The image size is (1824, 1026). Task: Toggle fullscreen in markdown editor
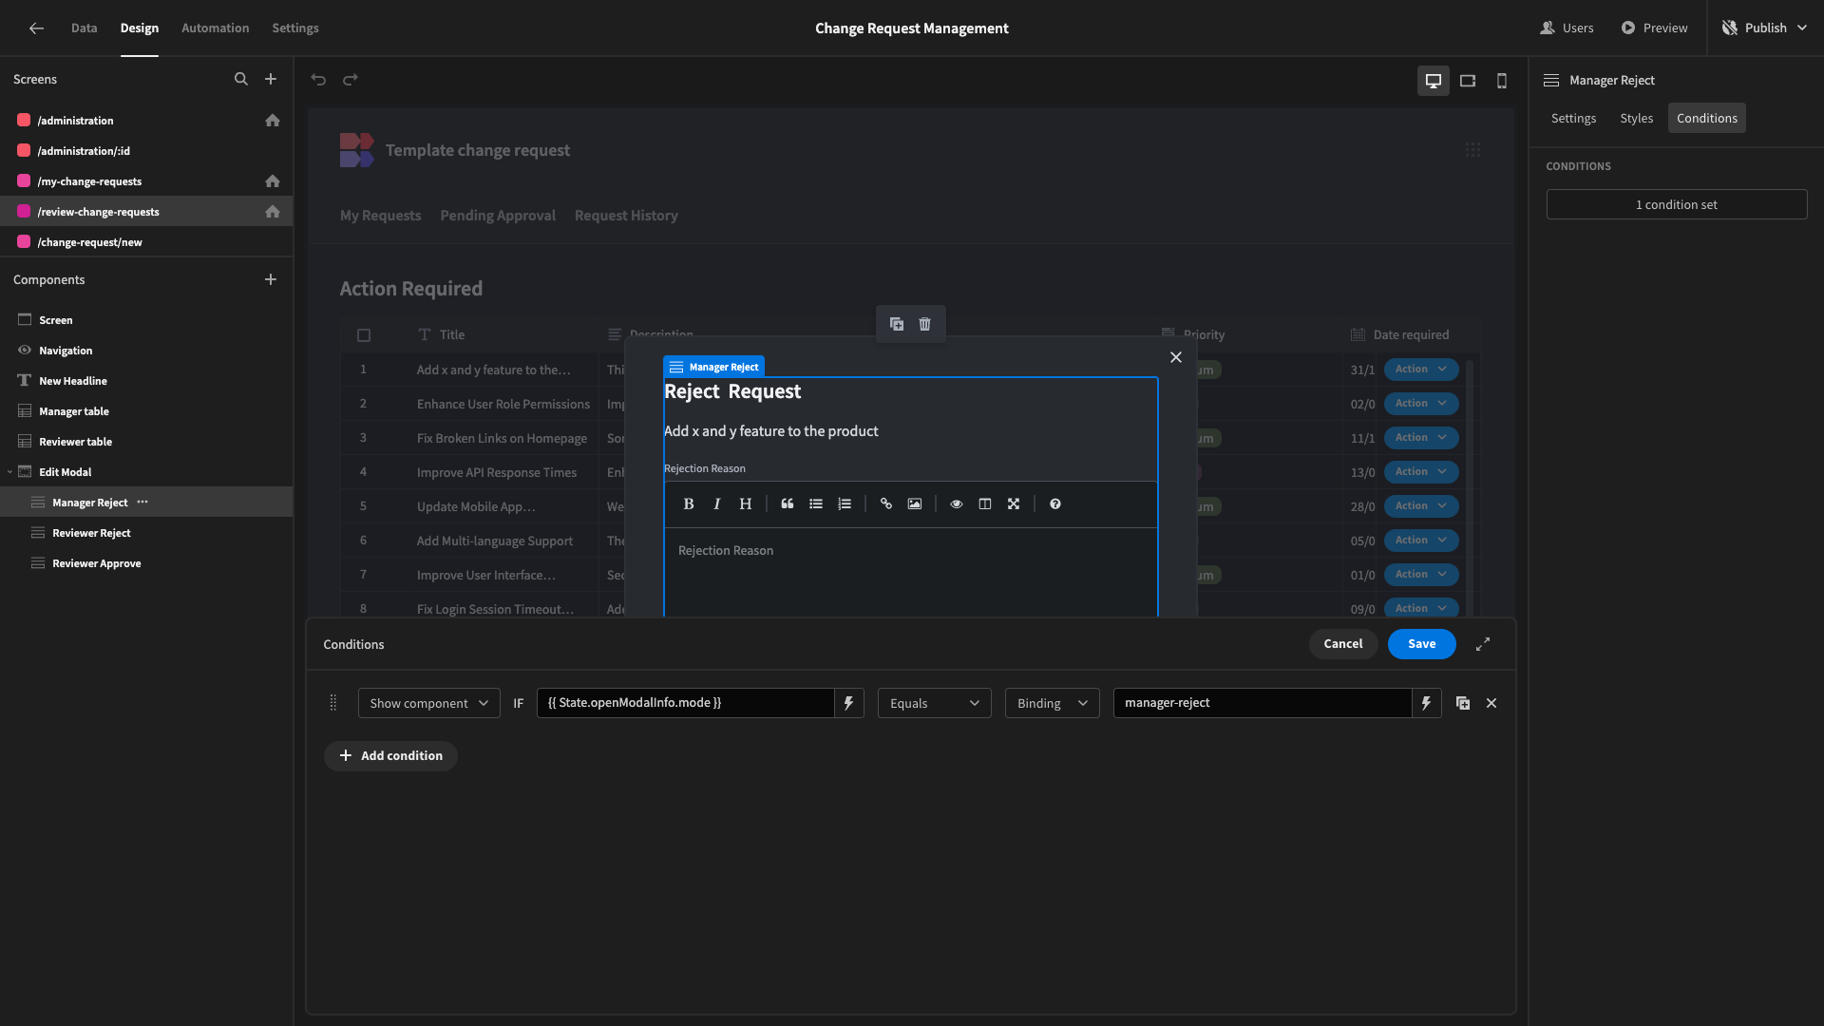point(1014,504)
